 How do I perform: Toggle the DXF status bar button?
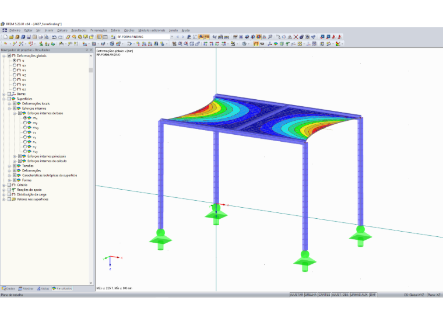373,295
